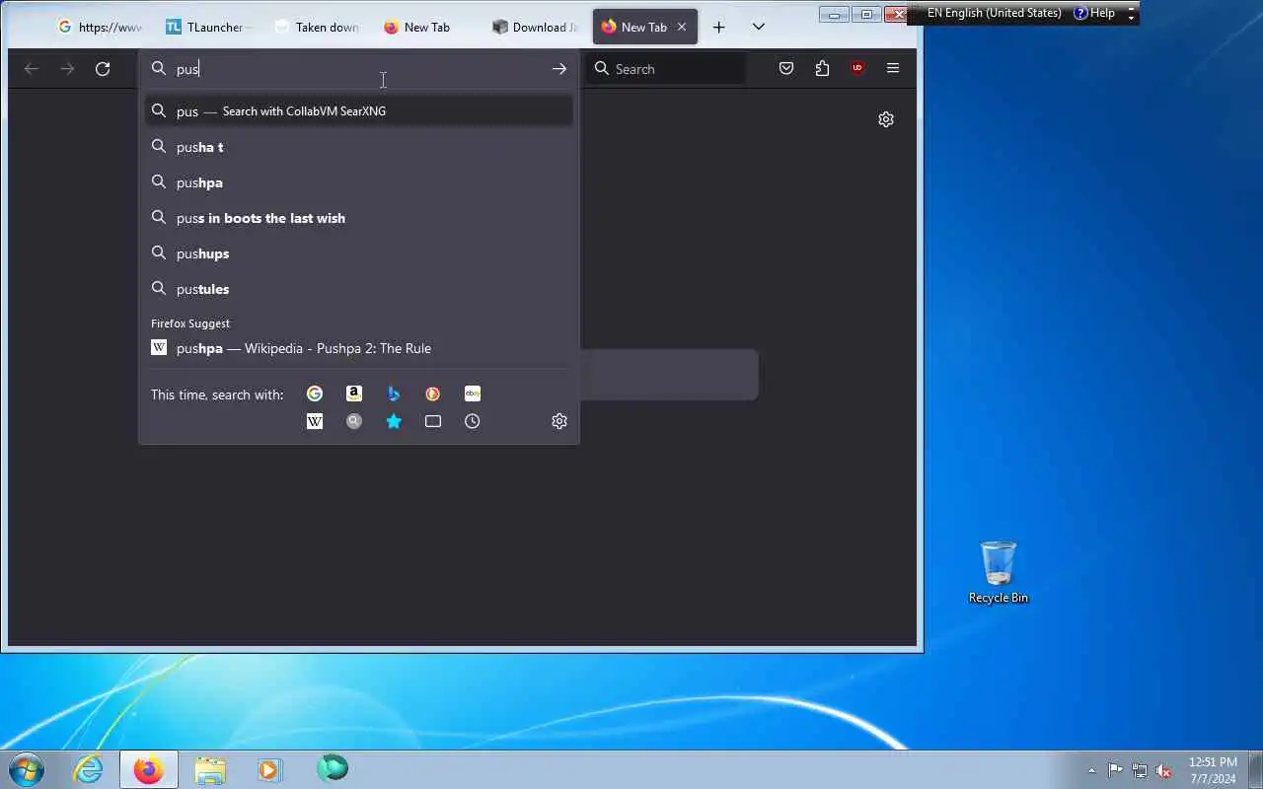Switch to the Taken down tab
The width and height of the screenshot is (1263, 789).
tap(317, 28)
